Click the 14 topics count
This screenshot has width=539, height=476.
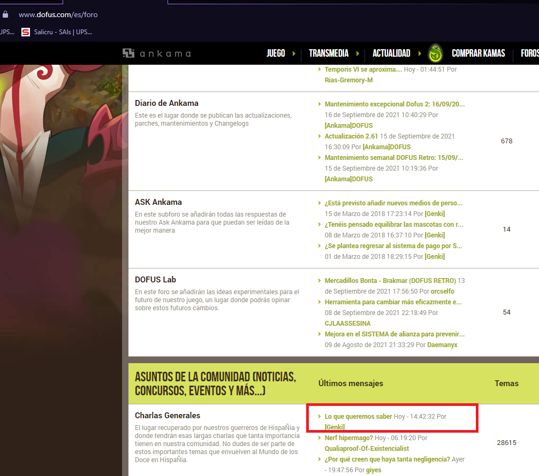pyautogui.click(x=507, y=229)
